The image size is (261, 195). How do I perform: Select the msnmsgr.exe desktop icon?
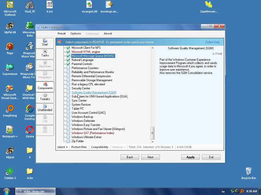(109, 7)
